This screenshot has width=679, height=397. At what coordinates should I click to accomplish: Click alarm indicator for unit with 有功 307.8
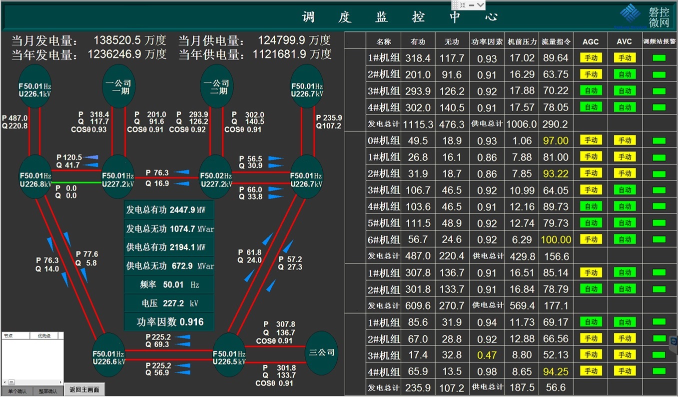(659, 272)
